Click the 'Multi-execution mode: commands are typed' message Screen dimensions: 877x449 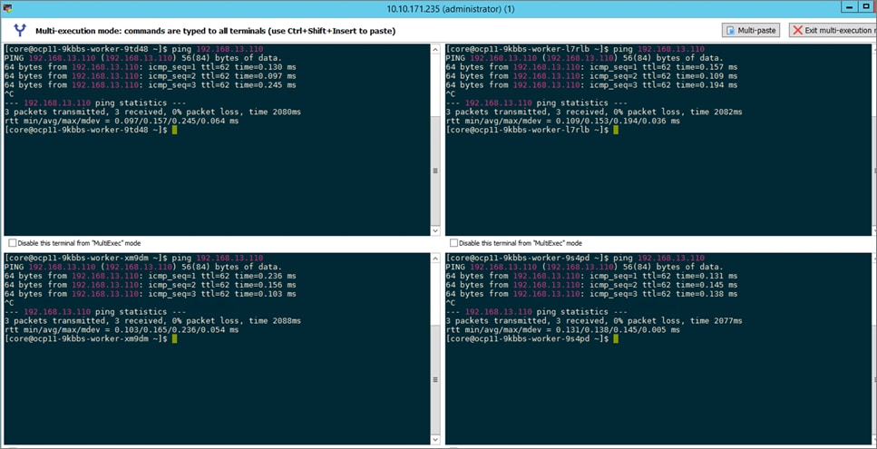(x=215, y=32)
